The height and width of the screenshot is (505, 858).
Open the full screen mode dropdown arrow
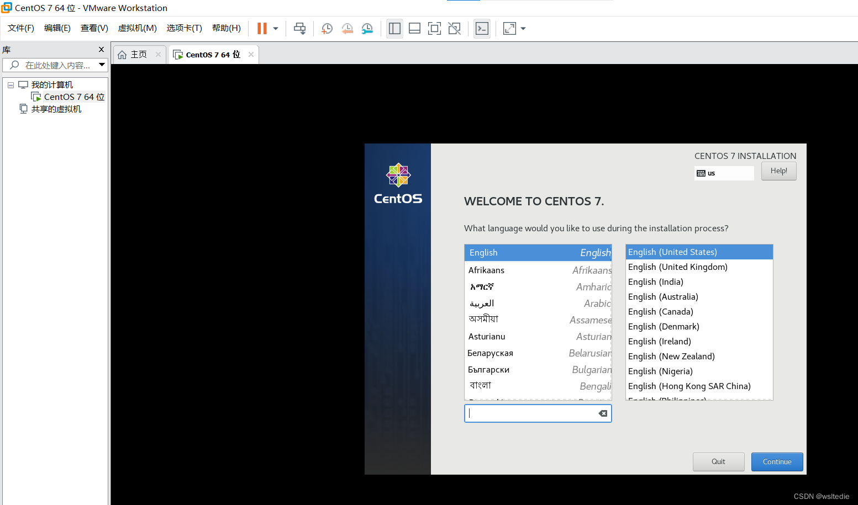point(522,28)
